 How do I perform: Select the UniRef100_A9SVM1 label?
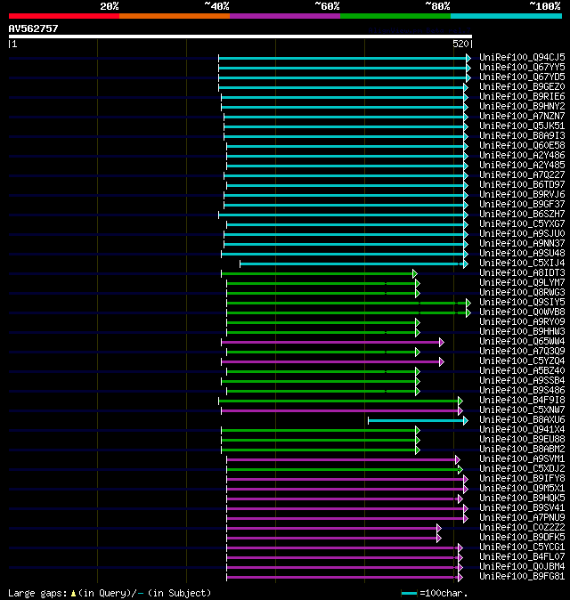coord(522,459)
